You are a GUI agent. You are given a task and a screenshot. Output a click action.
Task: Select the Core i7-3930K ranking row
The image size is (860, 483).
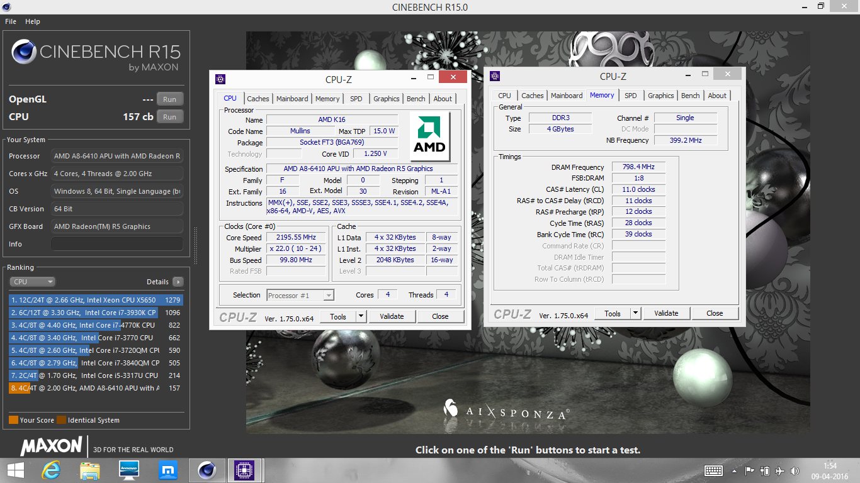[96, 313]
